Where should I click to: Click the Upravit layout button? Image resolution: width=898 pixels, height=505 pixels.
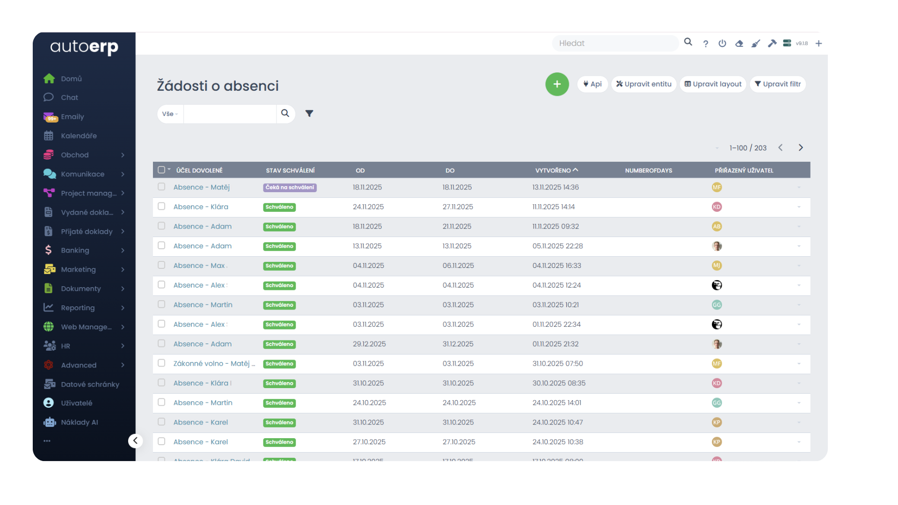click(x=713, y=84)
